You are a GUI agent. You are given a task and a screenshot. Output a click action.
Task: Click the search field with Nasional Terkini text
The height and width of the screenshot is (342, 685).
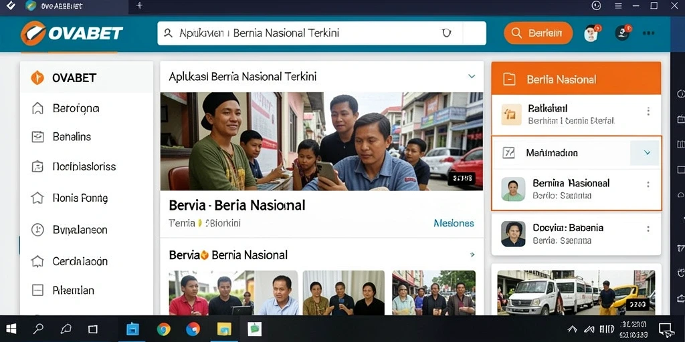pyautogui.click(x=322, y=33)
